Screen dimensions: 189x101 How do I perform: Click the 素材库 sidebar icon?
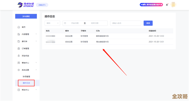[x=19, y=41]
